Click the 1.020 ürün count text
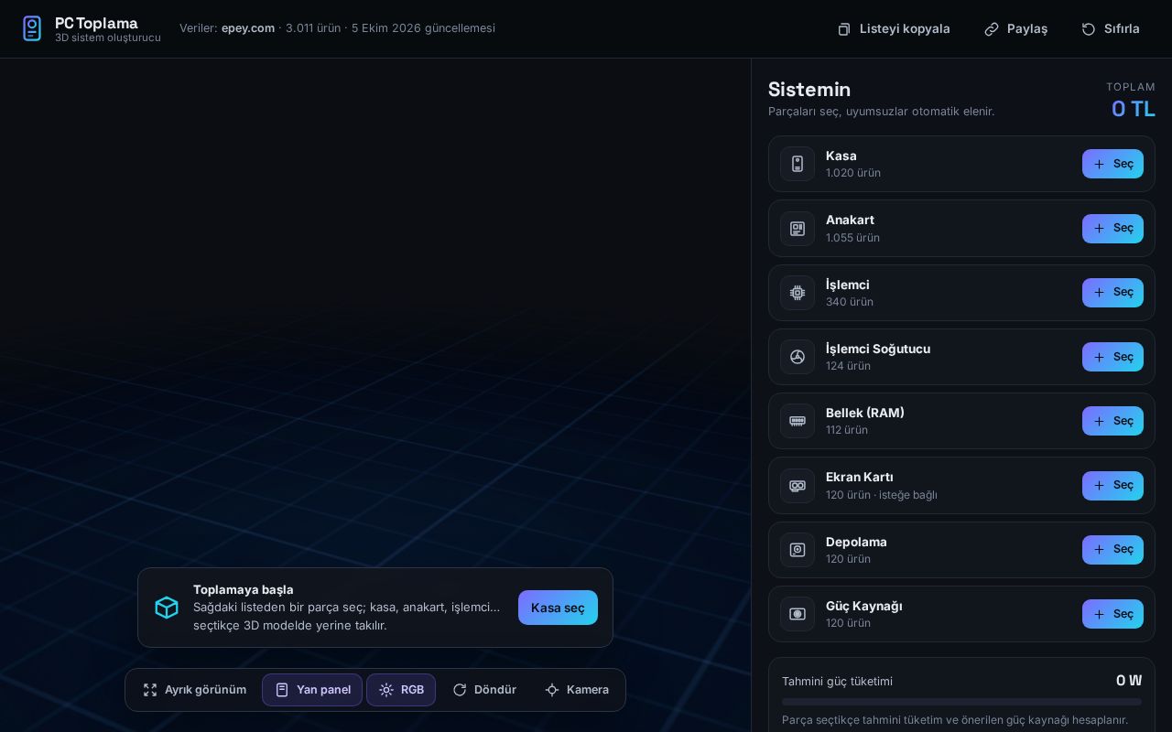 pos(853,173)
